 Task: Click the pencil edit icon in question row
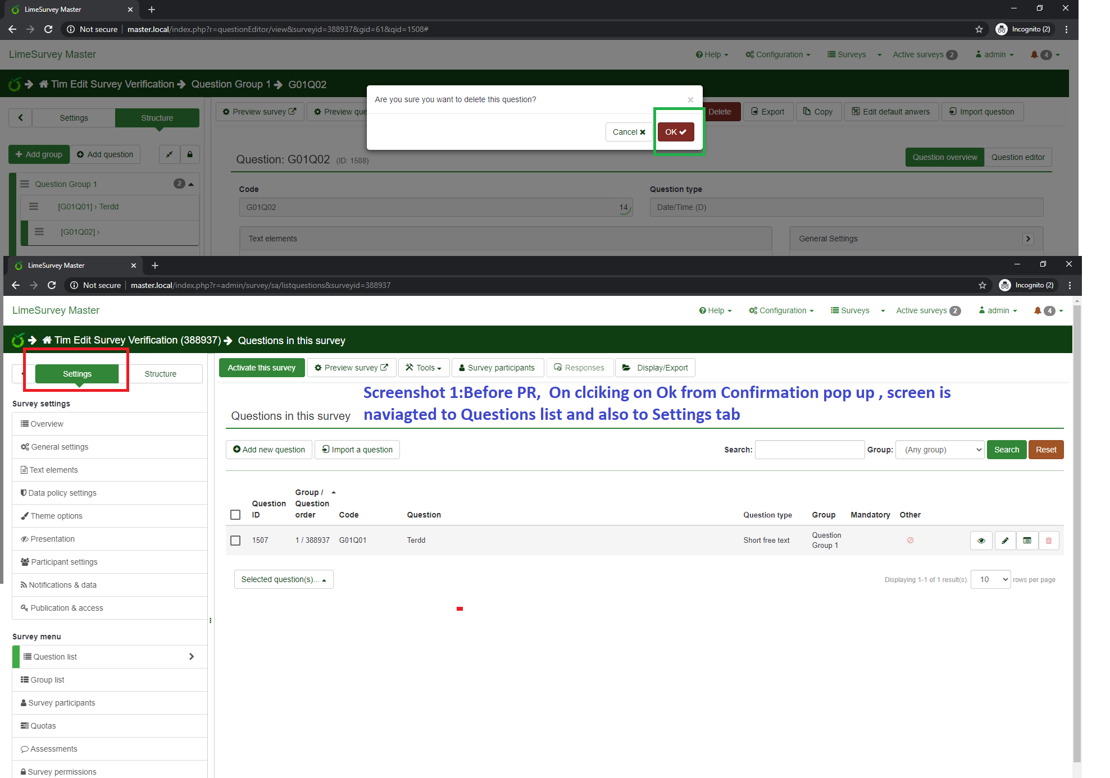coord(1005,541)
